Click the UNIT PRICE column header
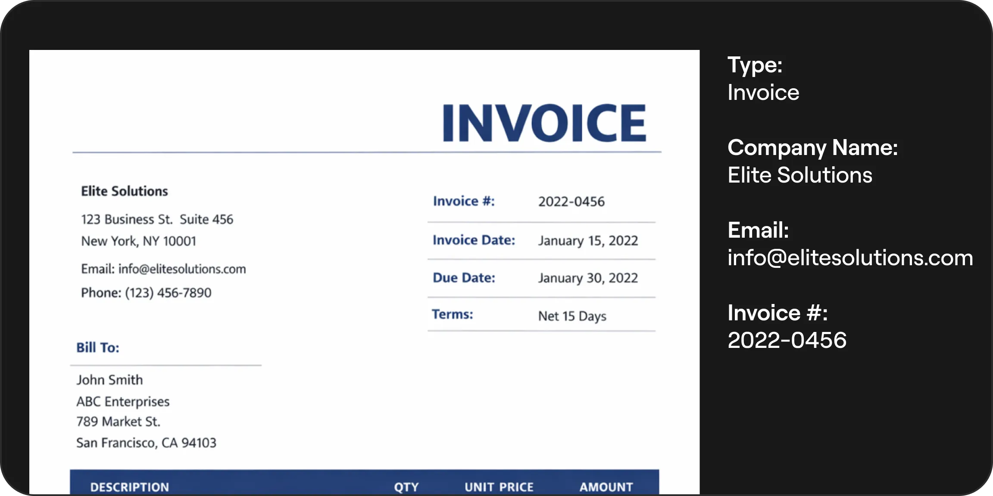 tap(499, 487)
